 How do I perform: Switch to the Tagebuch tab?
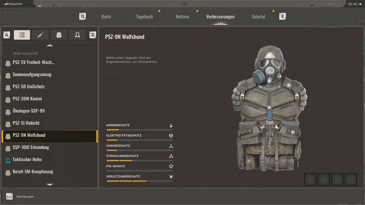pyautogui.click(x=144, y=17)
